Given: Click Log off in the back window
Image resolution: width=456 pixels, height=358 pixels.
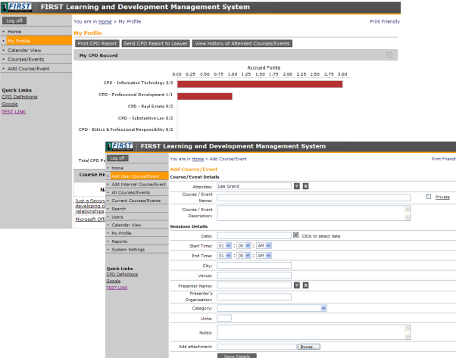Looking at the screenshot, I should point(14,20).
